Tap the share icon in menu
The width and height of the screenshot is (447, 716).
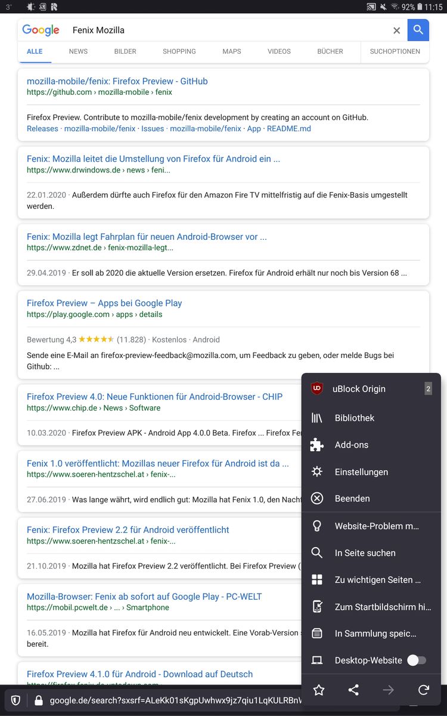coord(353,690)
